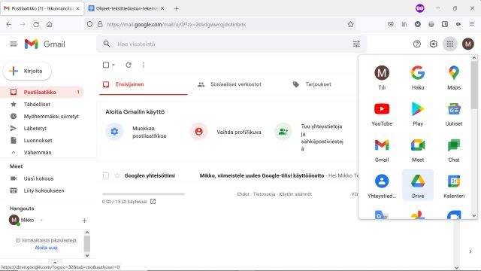Toggle the main menu hamburger icon
The width and height of the screenshot is (481, 271).
(14, 44)
